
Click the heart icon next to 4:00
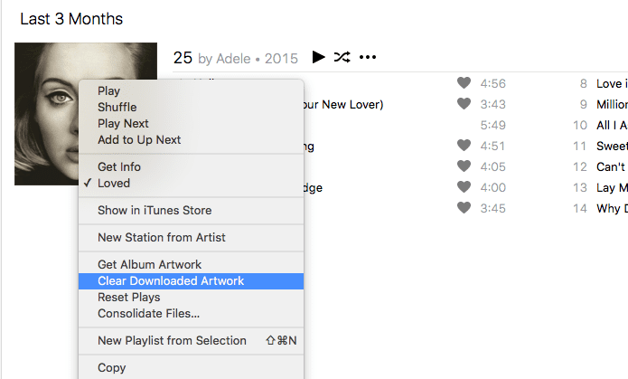coord(464,187)
